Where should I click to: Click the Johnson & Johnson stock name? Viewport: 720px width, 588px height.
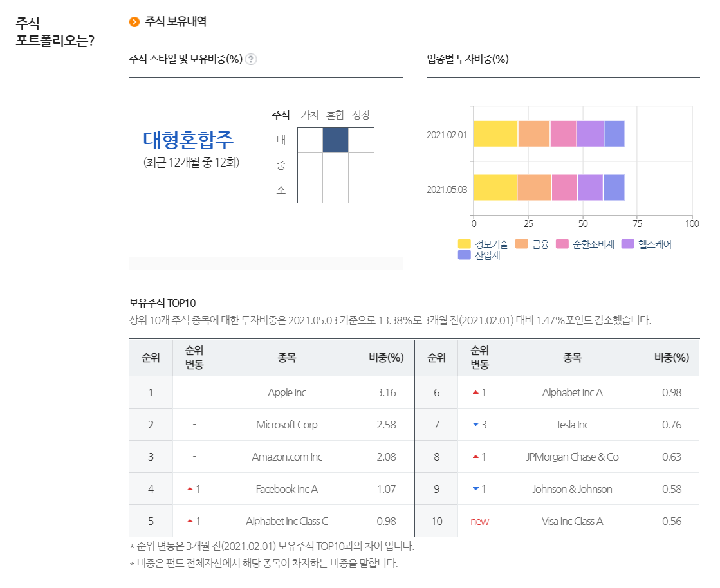[573, 489]
